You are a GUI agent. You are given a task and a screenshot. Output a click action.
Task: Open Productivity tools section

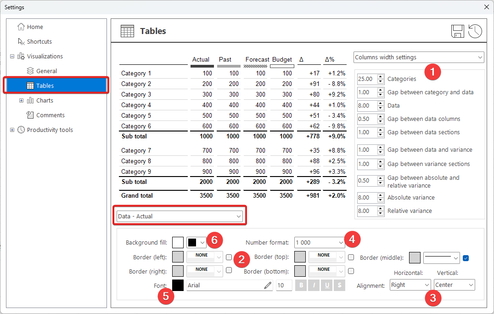[50, 130]
